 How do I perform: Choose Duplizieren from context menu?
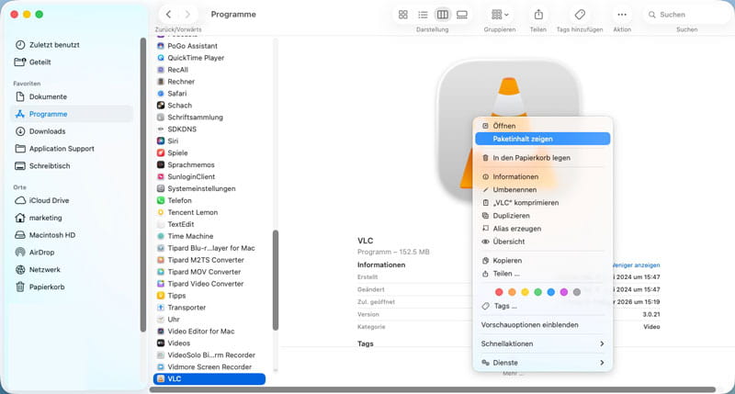(x=543, y=216)
